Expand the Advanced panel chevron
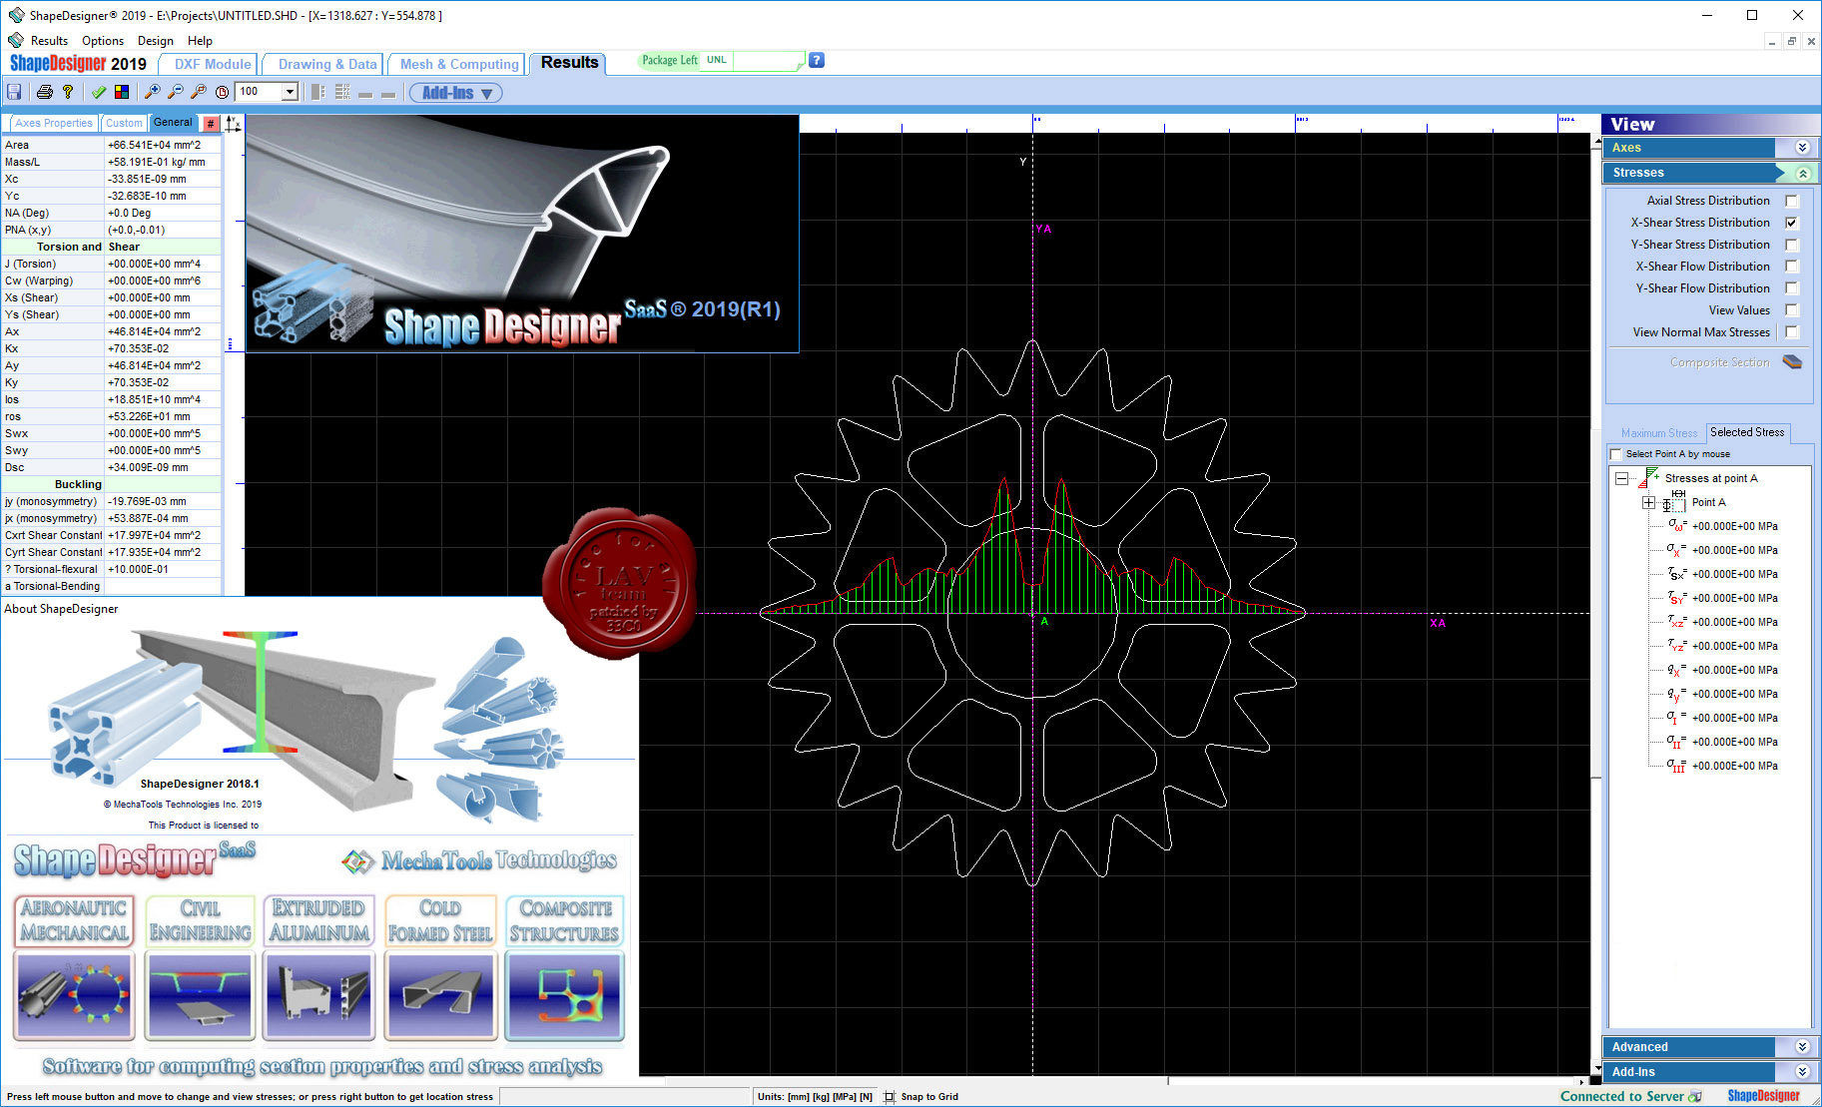1822x1107 pixels. pos(1802,1047)
